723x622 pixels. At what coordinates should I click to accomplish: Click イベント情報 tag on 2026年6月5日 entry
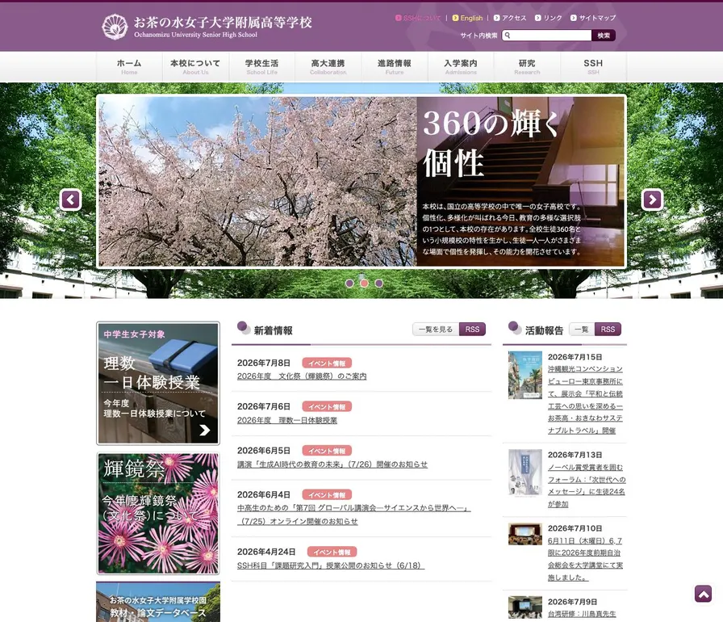[327, 451]
